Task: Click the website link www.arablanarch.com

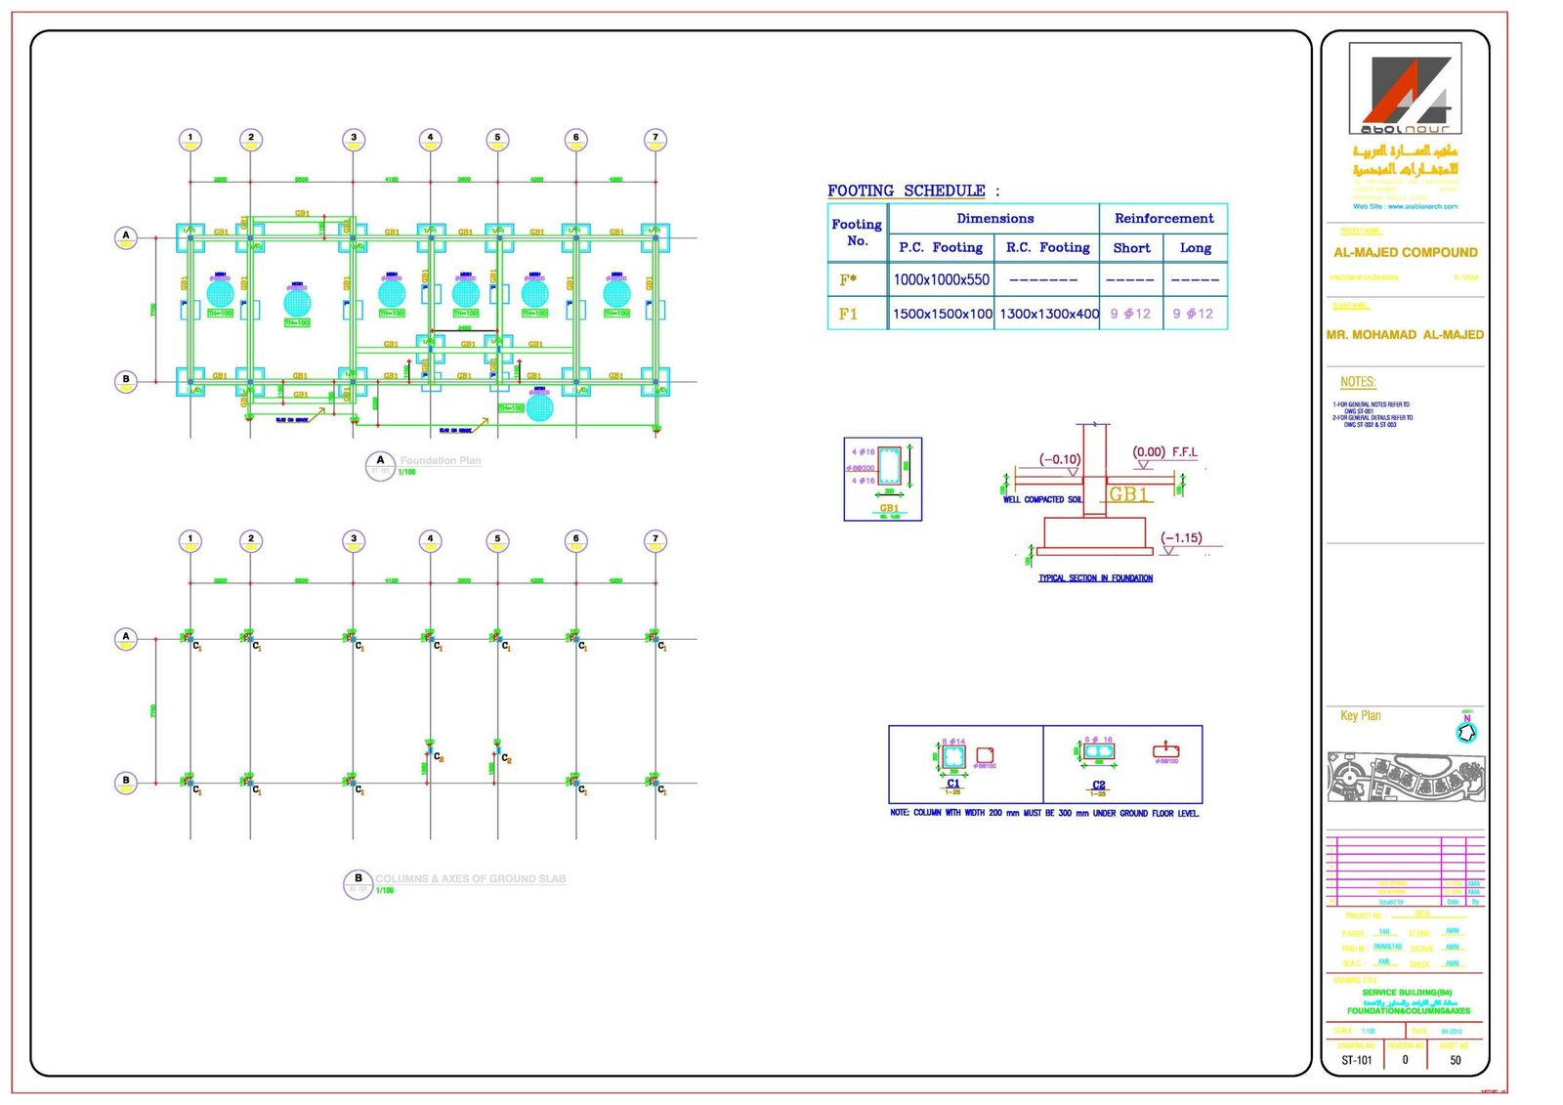Action: pos(1405,206)
